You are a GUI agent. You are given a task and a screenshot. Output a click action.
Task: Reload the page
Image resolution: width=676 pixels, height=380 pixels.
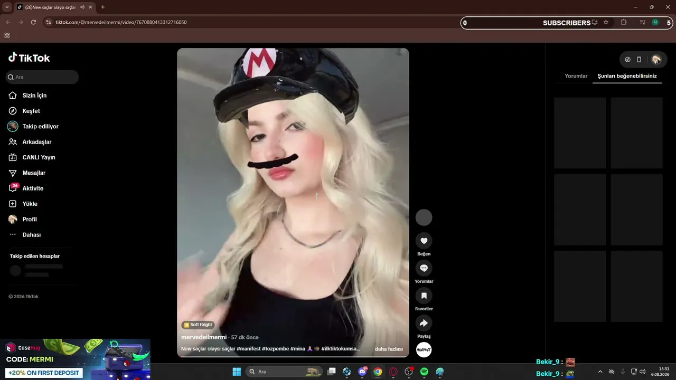tap(33, 22)
